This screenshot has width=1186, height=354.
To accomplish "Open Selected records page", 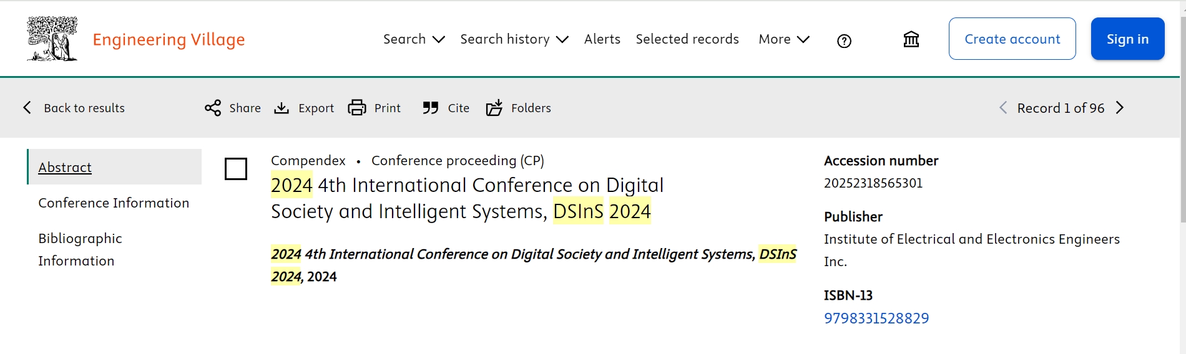I will [687, 39].
